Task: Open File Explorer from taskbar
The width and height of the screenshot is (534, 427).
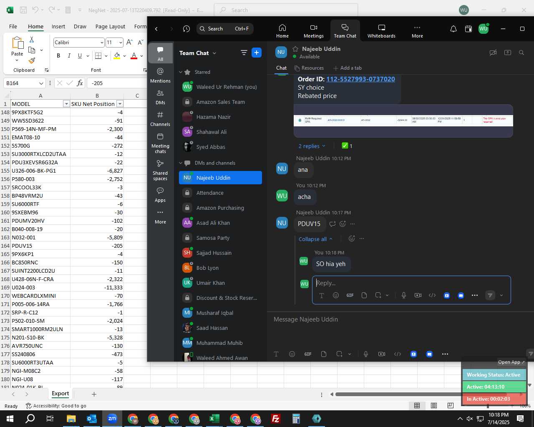Action: pyautogui.click(x=71, y=419)
